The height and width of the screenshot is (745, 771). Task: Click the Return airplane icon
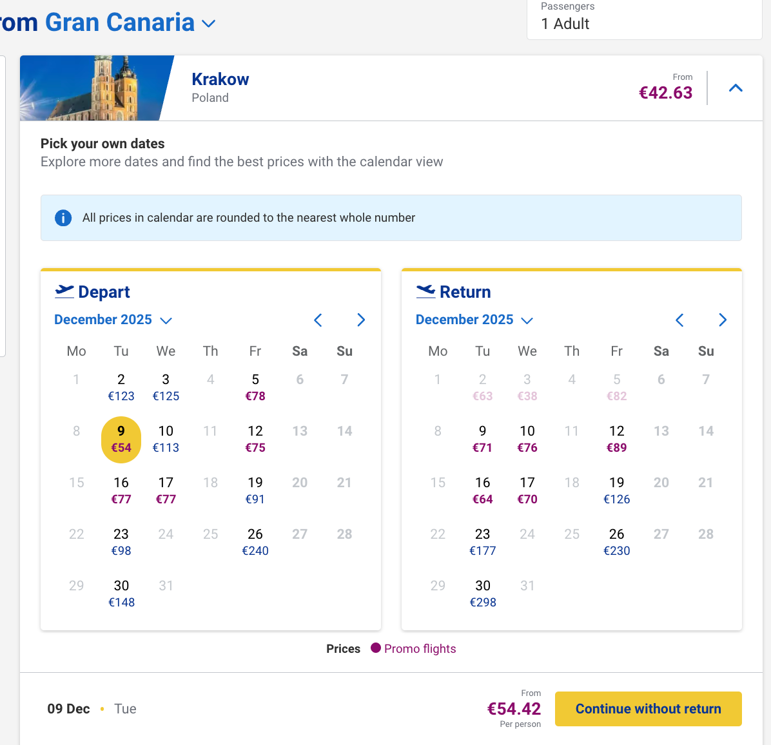[425, 292]
